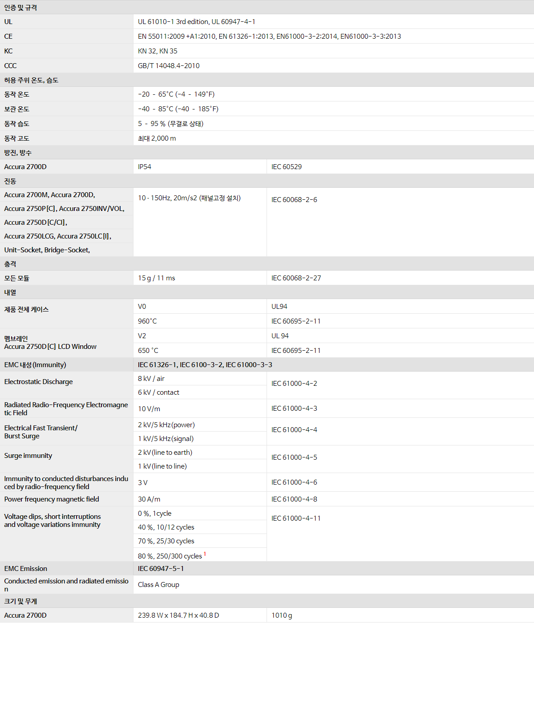Click the 'IEC 61000-4-6' standard cell
The width and height of the screenshot is (534, 712).
(x=400, y=482)
